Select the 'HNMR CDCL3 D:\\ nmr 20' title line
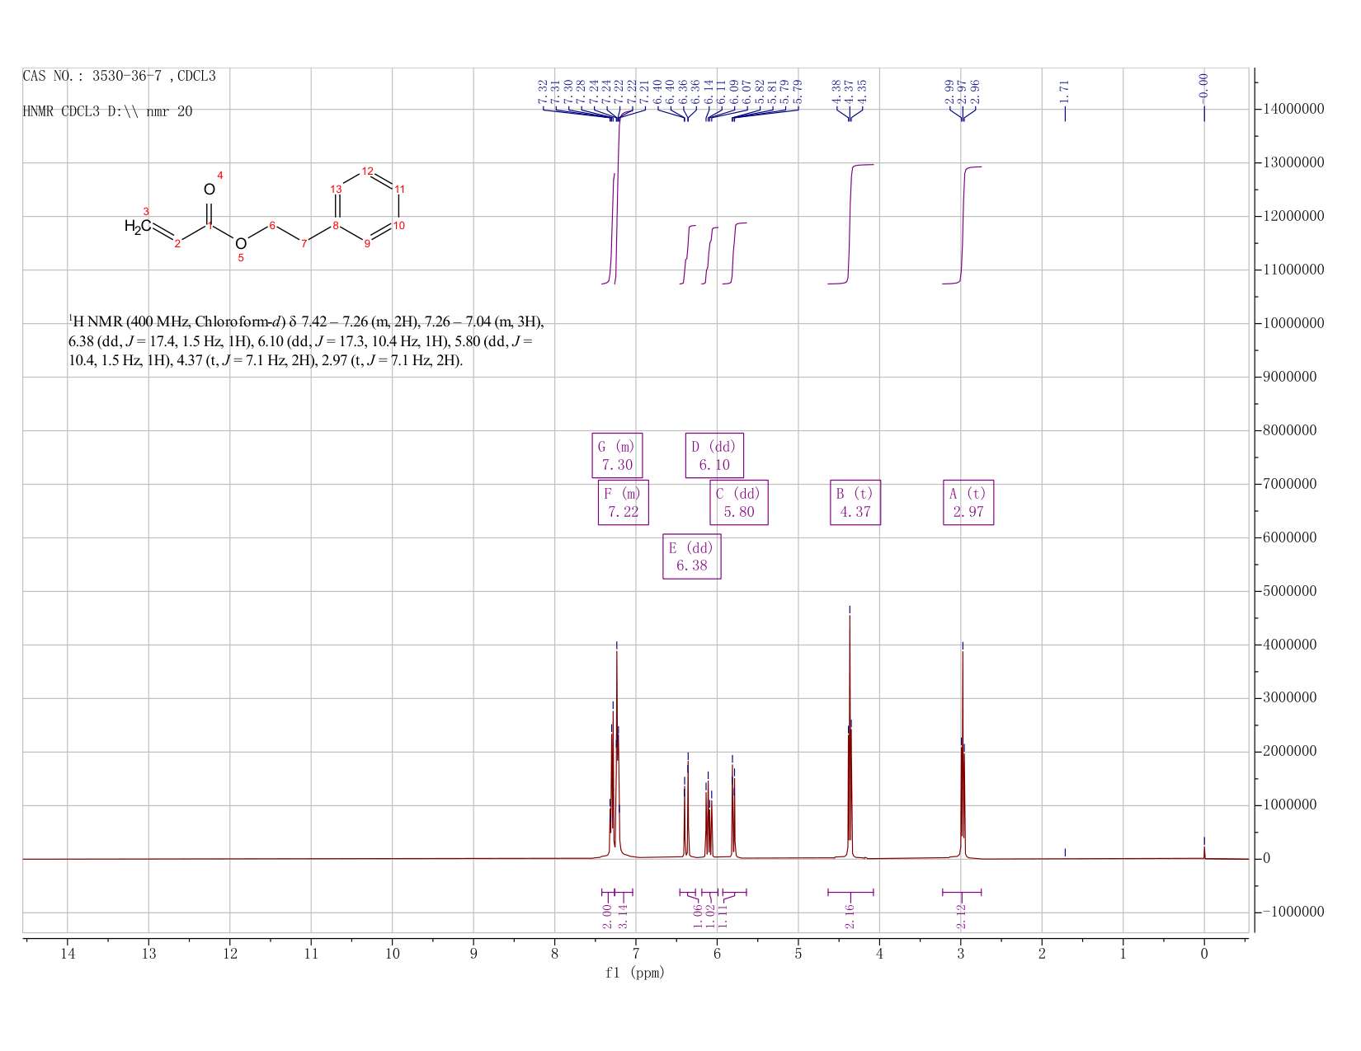1361x1051 pixels. 107,111
